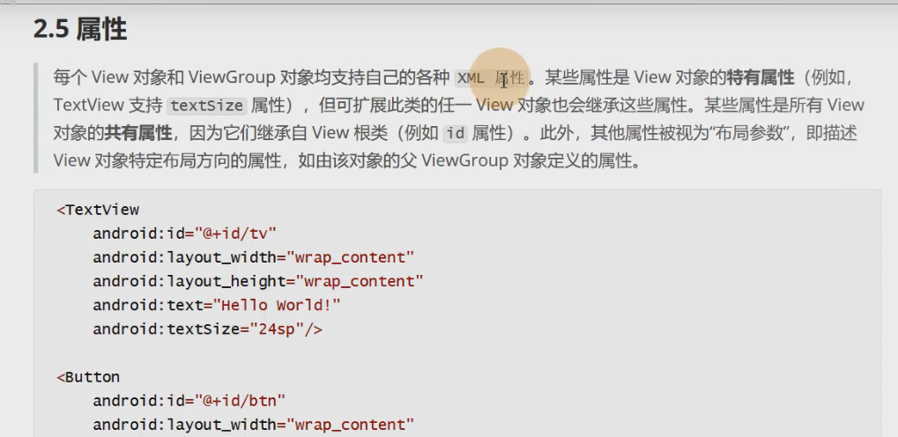The image size is (898, 437).
Task: Click the "<Button" opening tag line
Action: point(88,377)
